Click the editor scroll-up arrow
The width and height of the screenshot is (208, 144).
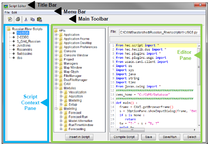(x=199, y=46)
